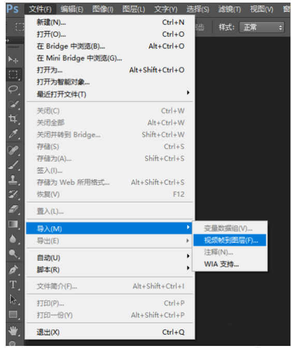
Task: Expand the 最近打开文件(T) submenu
Action: [x=109, y=94]
